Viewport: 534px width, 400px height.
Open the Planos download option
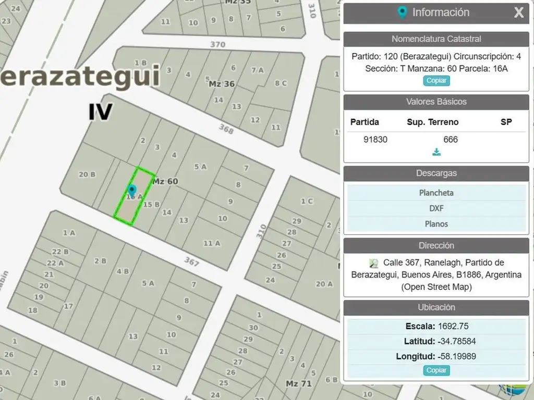coord(436,224)
